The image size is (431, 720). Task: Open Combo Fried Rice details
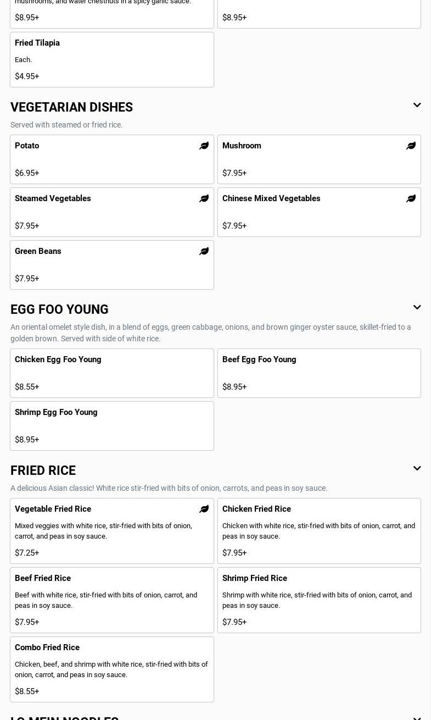pos(111,669)
